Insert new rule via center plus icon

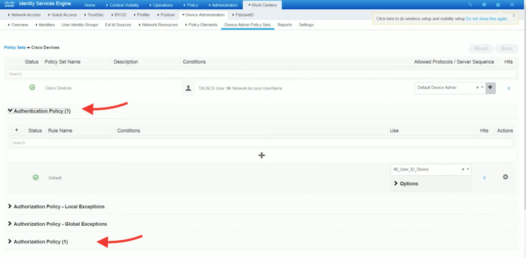[262, 155]
